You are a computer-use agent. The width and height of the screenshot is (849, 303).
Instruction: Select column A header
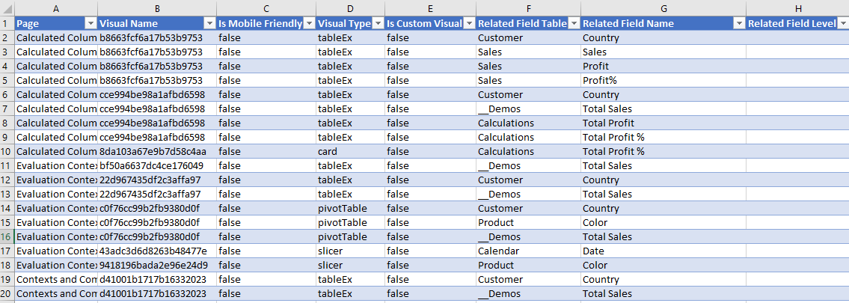point(56,7)
